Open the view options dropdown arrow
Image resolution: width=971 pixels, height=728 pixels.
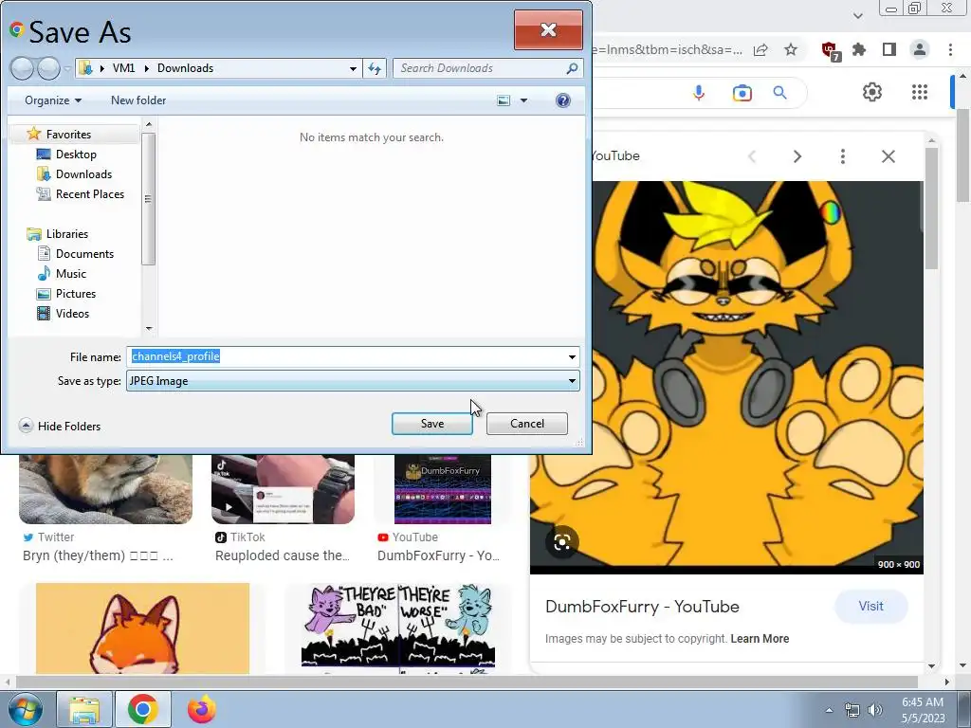[x=523, y=100]
